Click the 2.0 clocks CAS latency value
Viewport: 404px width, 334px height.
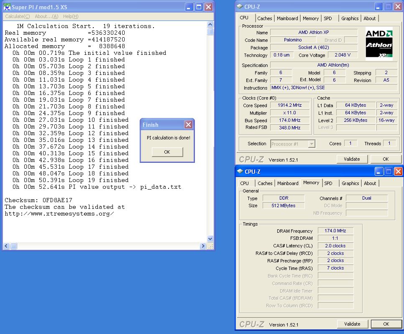335,246
